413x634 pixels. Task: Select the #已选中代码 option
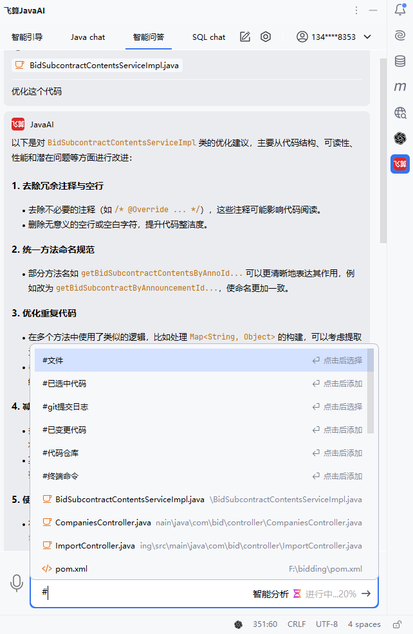pyautogui.click(x=202, y=383)
